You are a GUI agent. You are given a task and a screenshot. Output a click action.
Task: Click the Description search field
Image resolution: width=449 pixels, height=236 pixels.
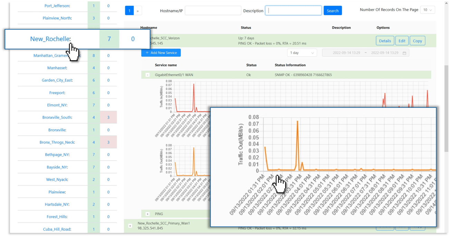point(293,11)
